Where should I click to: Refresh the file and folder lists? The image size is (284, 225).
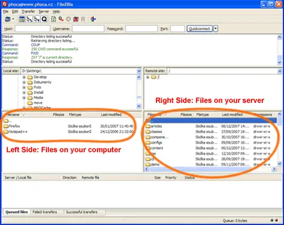pos(54,19)
